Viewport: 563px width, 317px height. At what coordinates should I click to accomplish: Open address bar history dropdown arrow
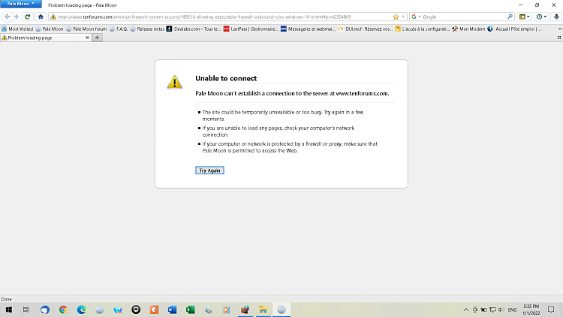coord(403,17)
